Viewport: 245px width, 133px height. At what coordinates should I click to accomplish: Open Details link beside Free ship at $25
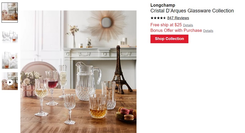pyautogui.click(x=188, y=25)
